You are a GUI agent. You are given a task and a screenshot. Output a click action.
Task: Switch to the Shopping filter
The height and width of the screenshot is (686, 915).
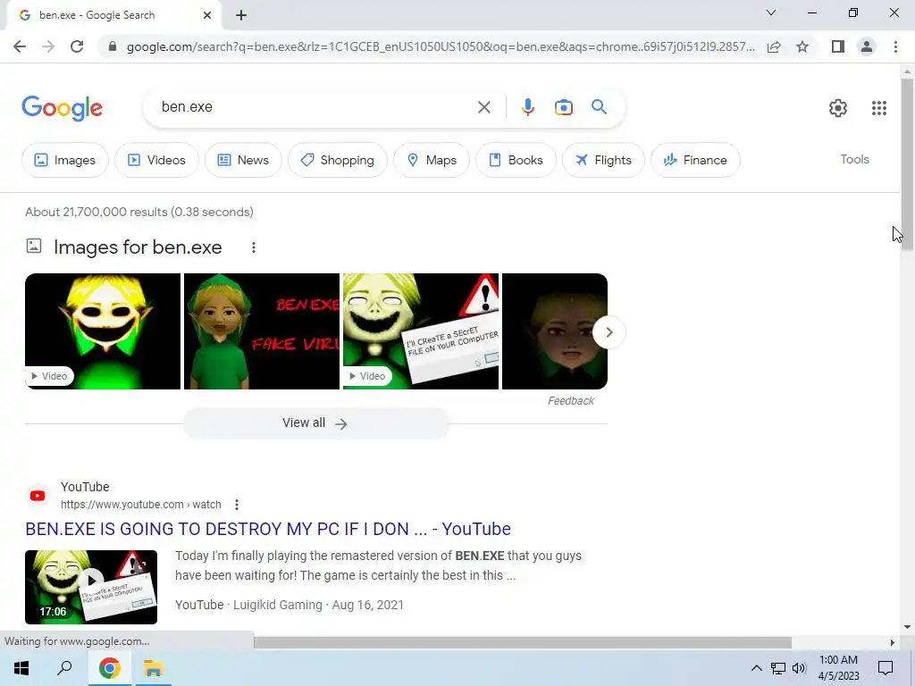click(337, 160)
